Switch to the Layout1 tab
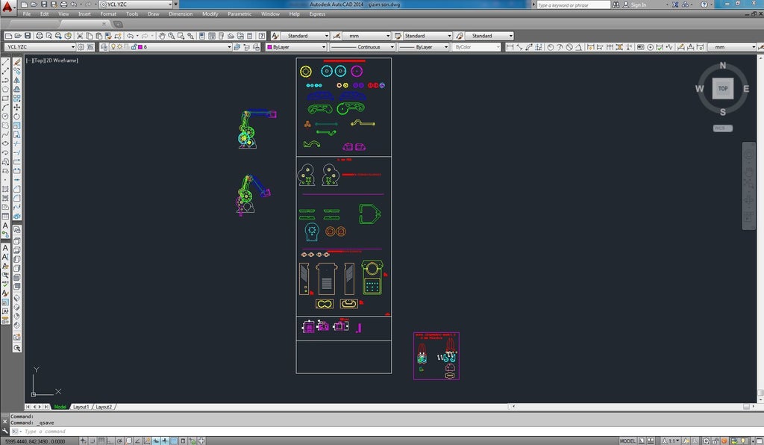 point(81,407)
